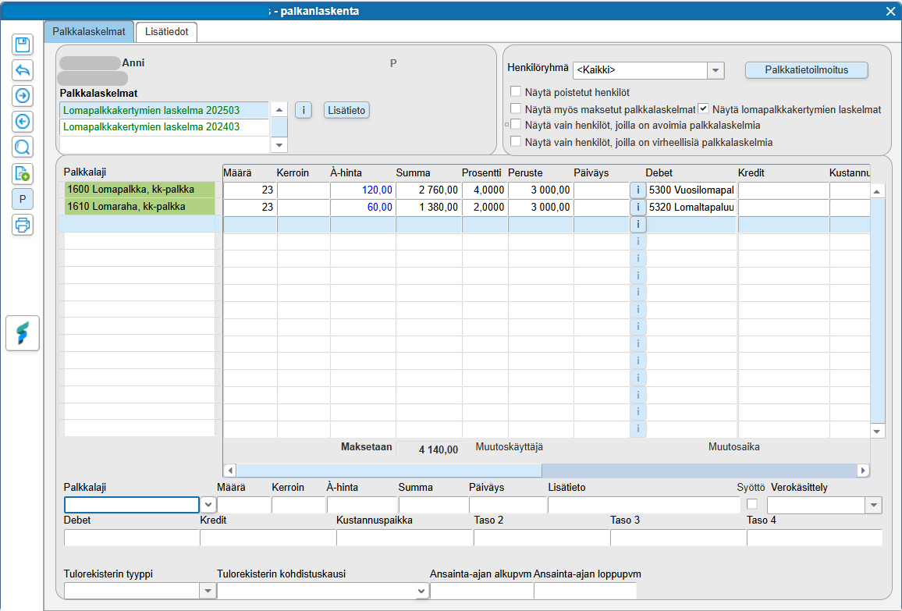Click the Palkkatietoilmoitus button
Screen dimensions: 902x611
pyautogui.click(x=806, y=69)
